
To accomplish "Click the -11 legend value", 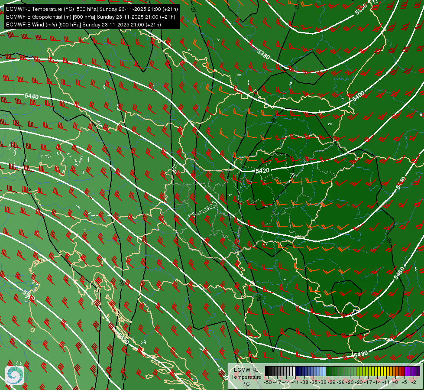I will (x=386, y=382).
